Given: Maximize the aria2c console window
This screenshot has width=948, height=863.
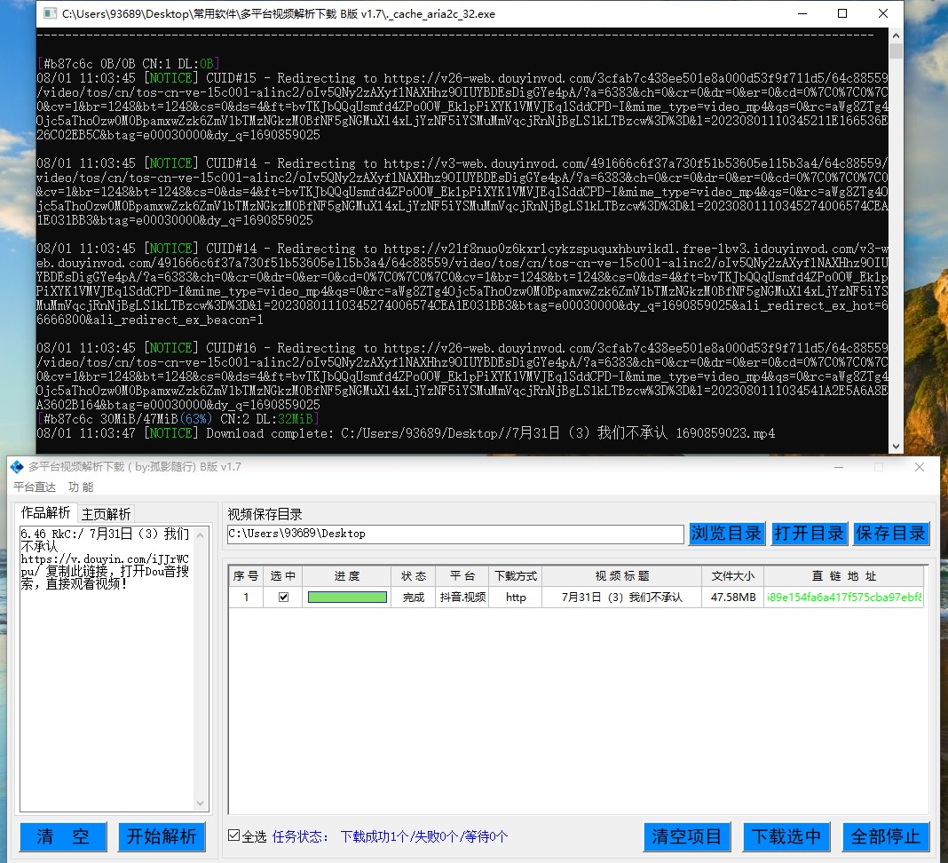Looking at the screenshot, I should click(x=842, y=14).
